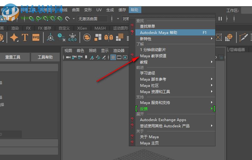252x160 pixels.
Task: Click the Separate meshes squares icon
Action: (x=98, y=37)
